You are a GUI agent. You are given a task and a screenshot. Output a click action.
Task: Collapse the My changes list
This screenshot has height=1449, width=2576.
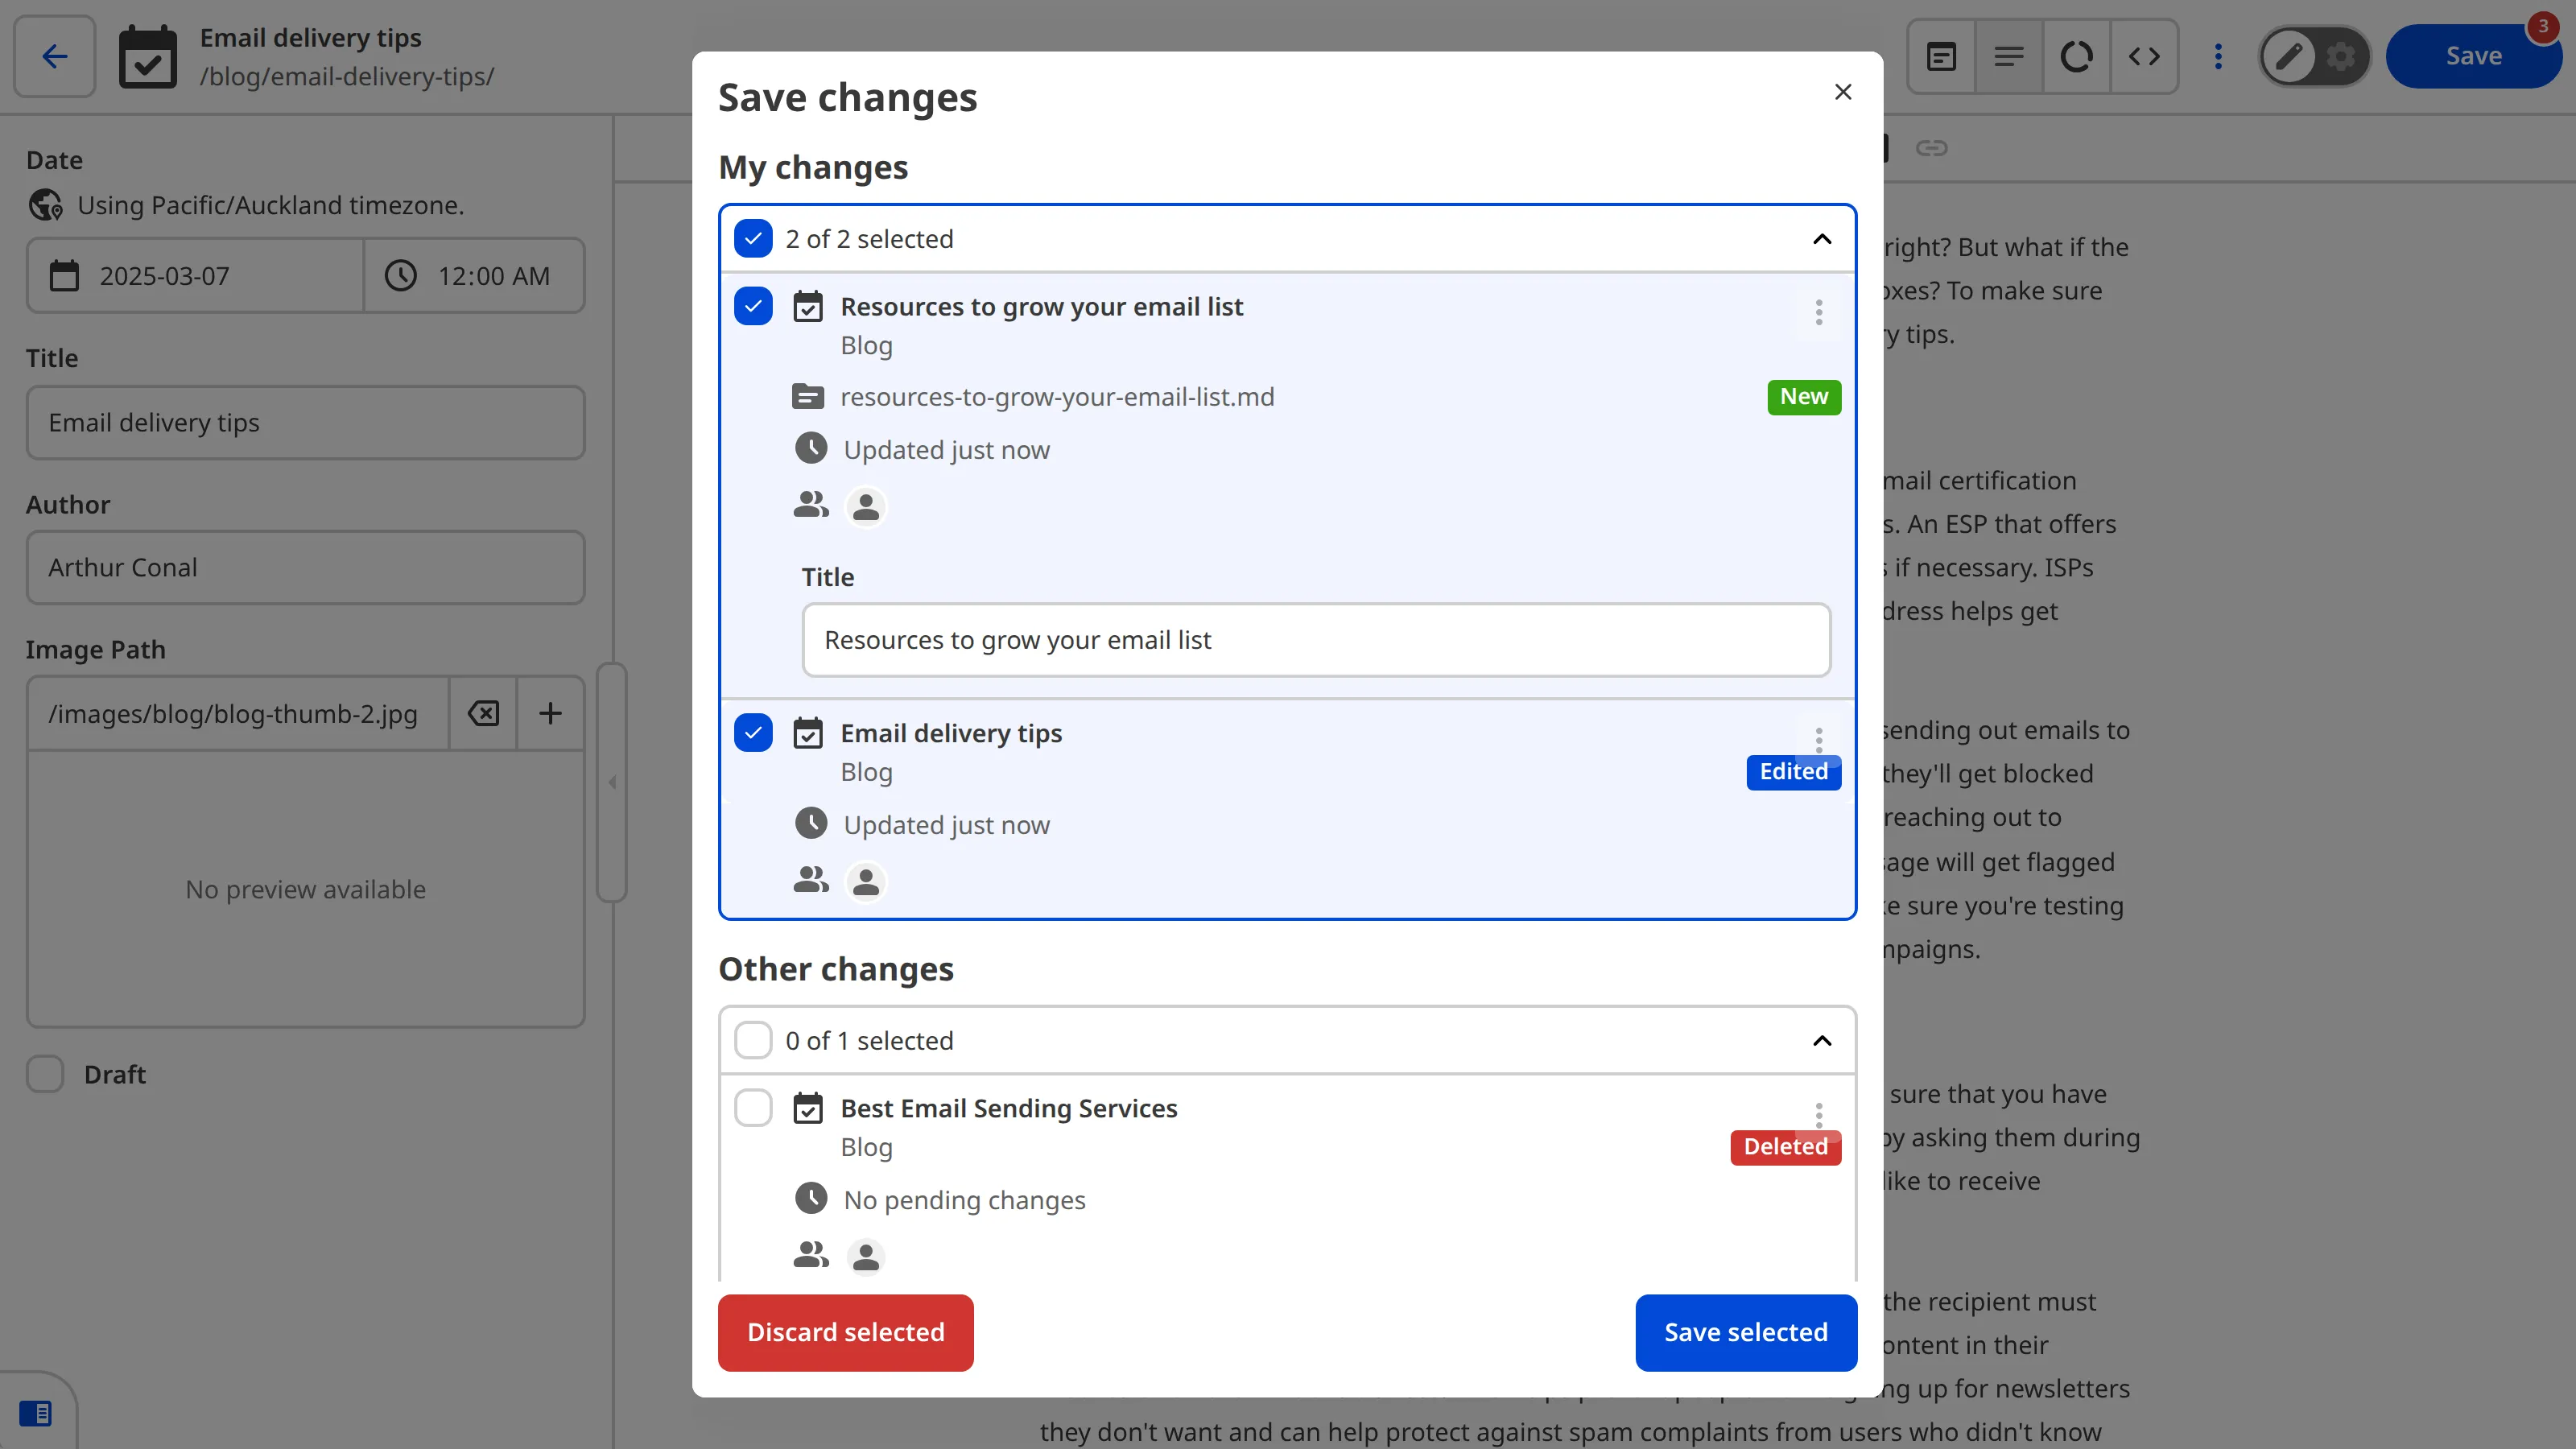click(1822, 239)
